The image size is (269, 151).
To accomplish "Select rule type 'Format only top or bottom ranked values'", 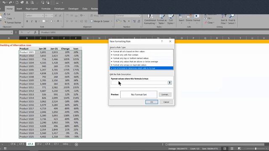I will 142,58.
